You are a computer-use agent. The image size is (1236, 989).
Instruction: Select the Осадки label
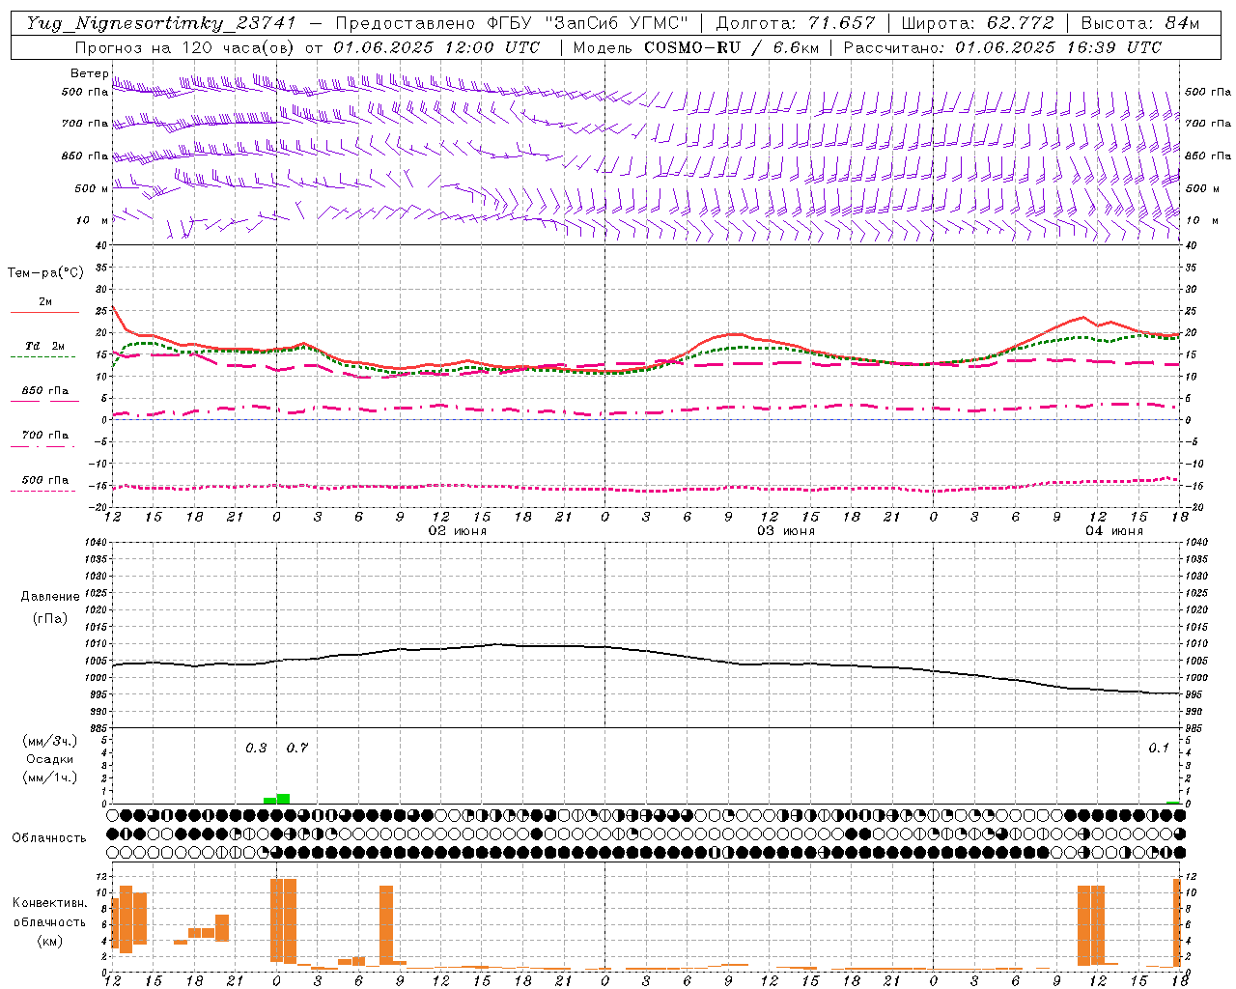(x=49, y=759)
